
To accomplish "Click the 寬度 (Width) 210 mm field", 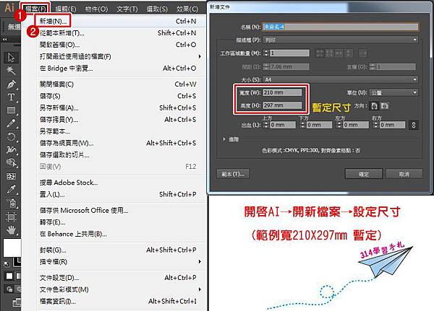I will click(x=282, y=92).
